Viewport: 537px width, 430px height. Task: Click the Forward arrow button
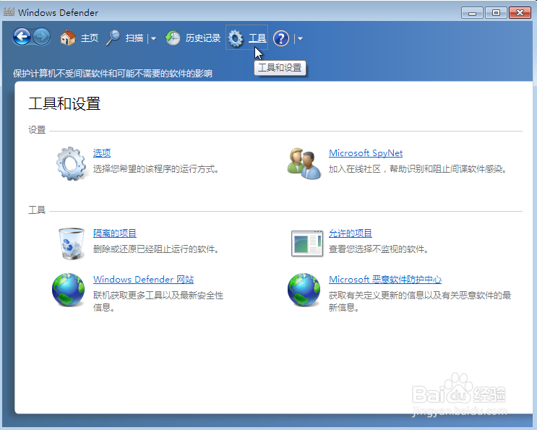pos(42,37)
